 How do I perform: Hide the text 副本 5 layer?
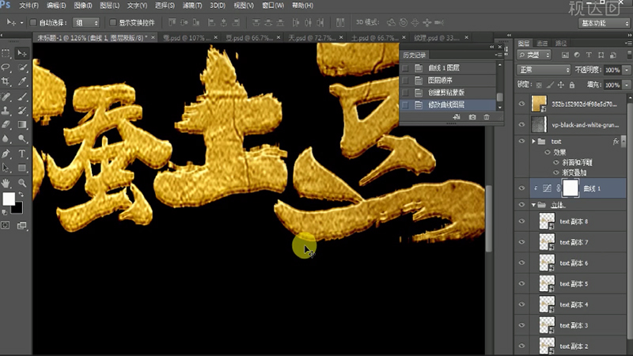(x=521, y=283)
